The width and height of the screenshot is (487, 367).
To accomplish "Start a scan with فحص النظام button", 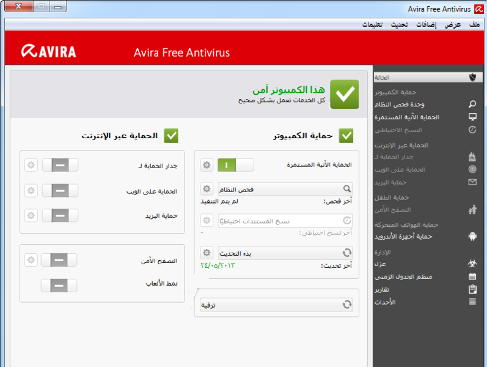I will pyautogui.click(x=285, y=189).
